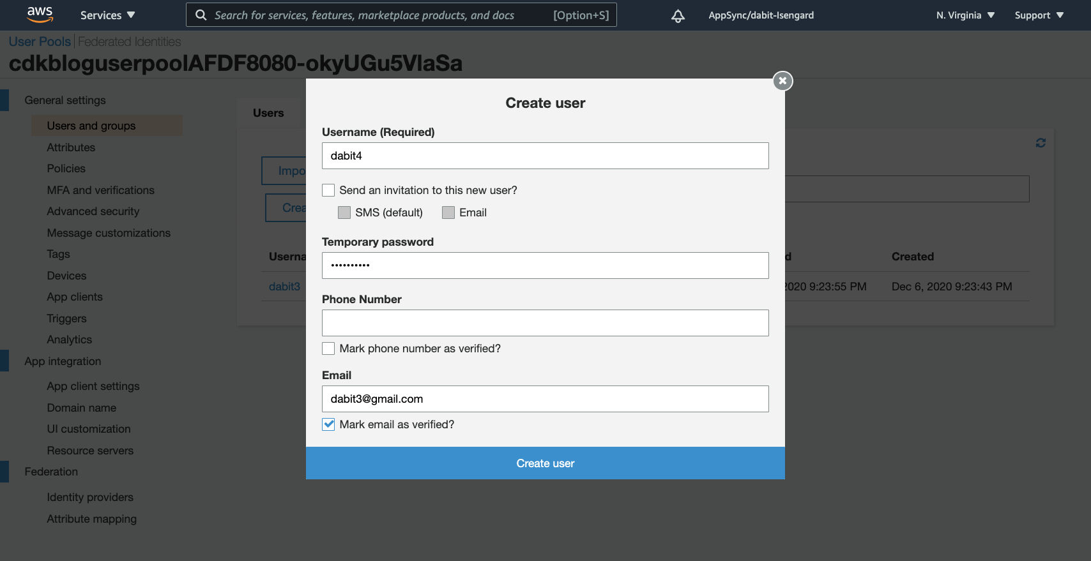
Task: Click the refresh users icon
Action: coord(1041,143)
